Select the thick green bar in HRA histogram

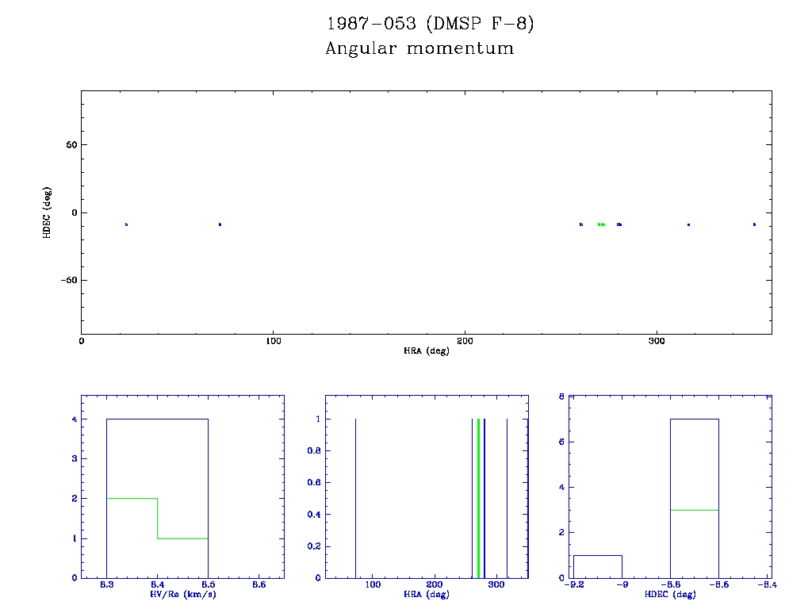pyautogui.click(x=479, y=498)
